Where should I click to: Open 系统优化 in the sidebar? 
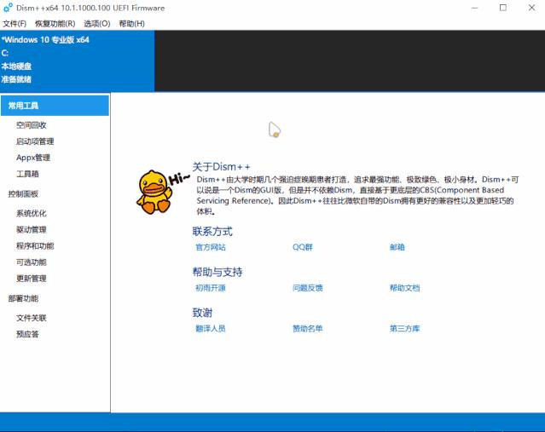[x=32, y=213]
